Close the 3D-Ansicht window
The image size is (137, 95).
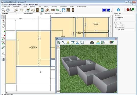point(116,39)
